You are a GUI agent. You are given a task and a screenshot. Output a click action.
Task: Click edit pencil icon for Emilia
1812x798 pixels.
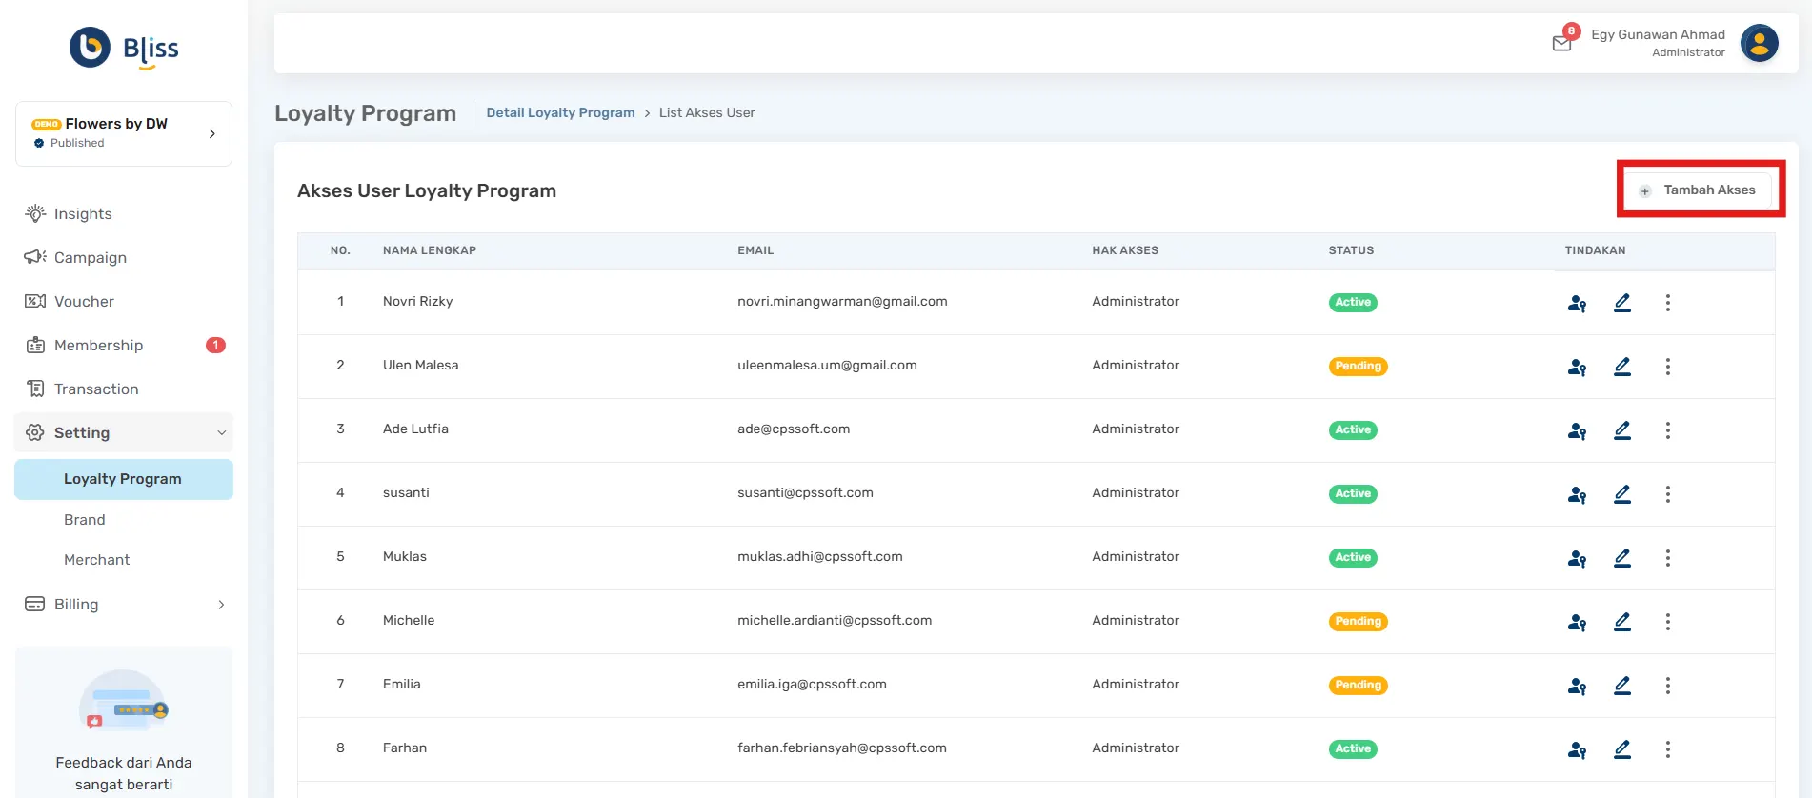coord(1622,686)
